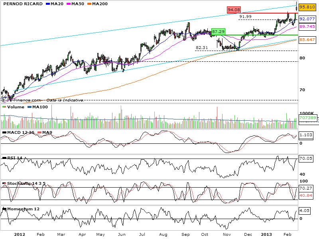
Task: Click the 2013 time axis label
Action: [266, 235]
